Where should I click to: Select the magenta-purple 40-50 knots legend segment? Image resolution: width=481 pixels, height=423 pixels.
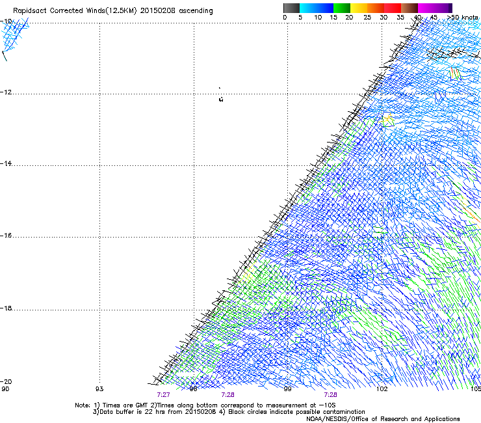click(x=435, y=8)
